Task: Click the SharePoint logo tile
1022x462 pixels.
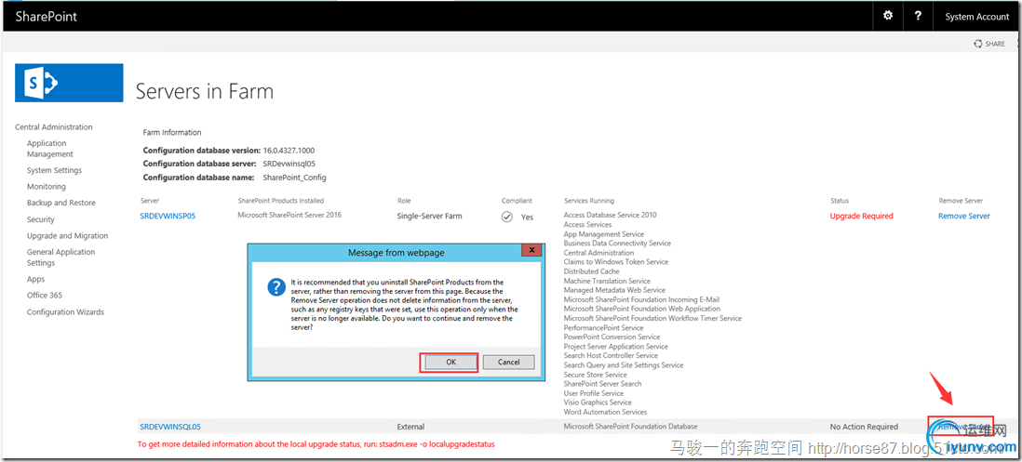Action: point(69,83)
